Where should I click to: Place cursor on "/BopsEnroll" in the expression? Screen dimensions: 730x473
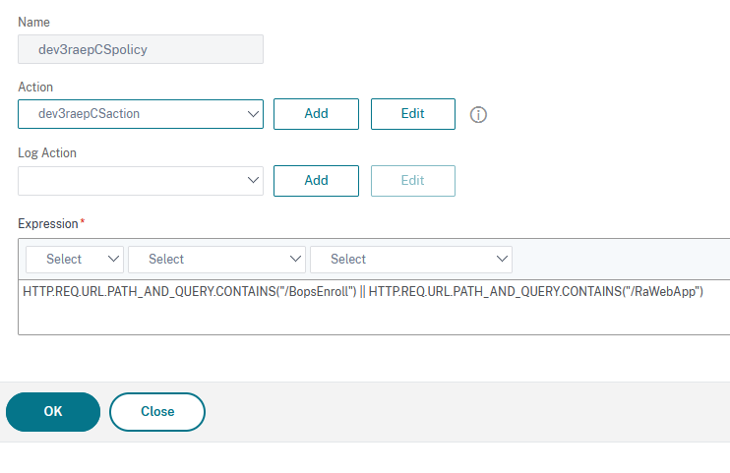318,293
